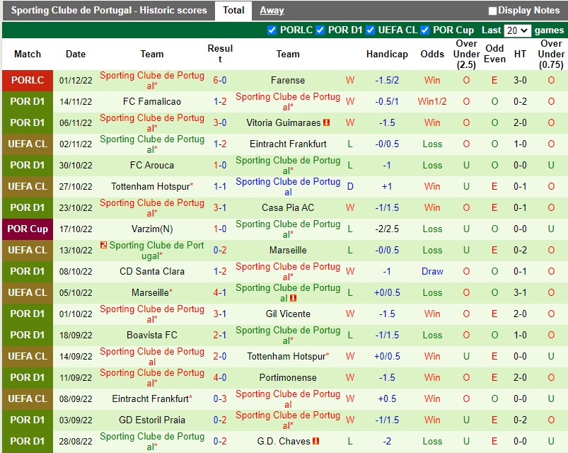Disable the POR Cup filter checkbox
Viewport: 568px width, 453px height.
pos(424,30)
